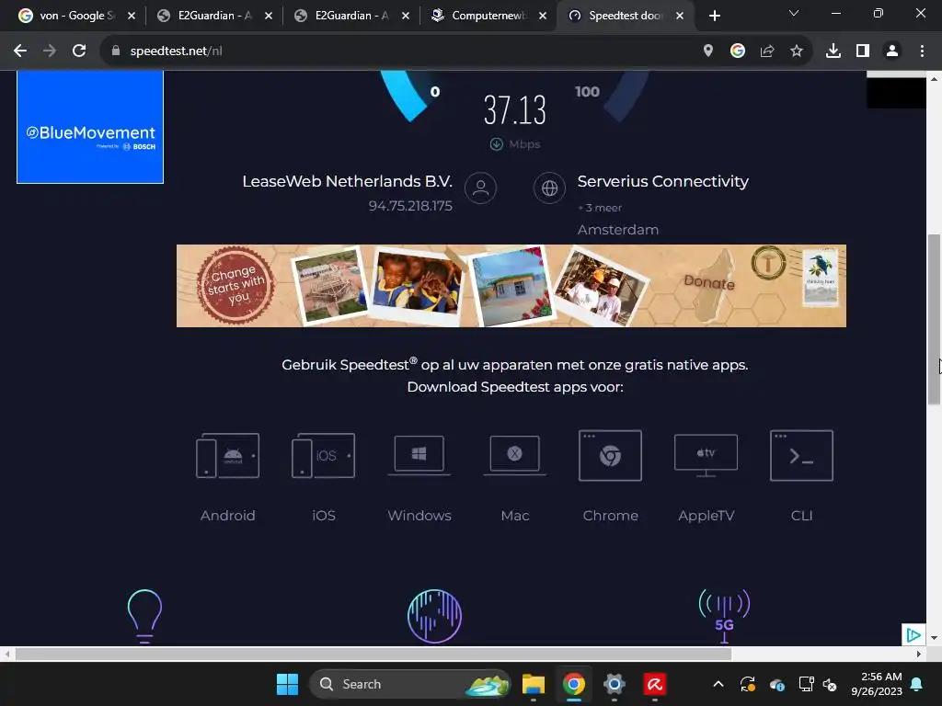
Task: Click the Amsterdam server location text
Action: (618, 230)
